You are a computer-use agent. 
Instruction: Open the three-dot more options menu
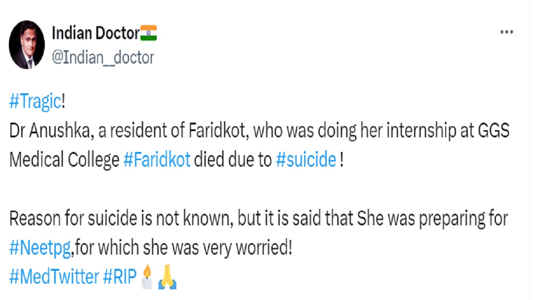[x=507, y=32]
